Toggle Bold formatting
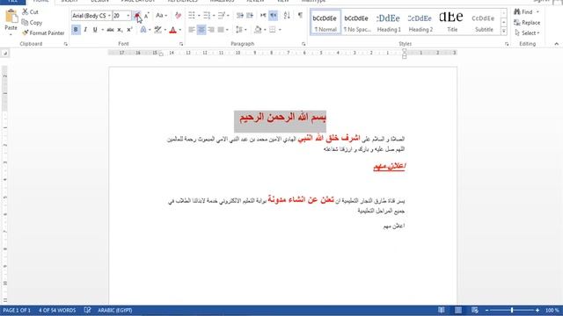This screenshot has height=316, width=563. [x=76, y=30]
